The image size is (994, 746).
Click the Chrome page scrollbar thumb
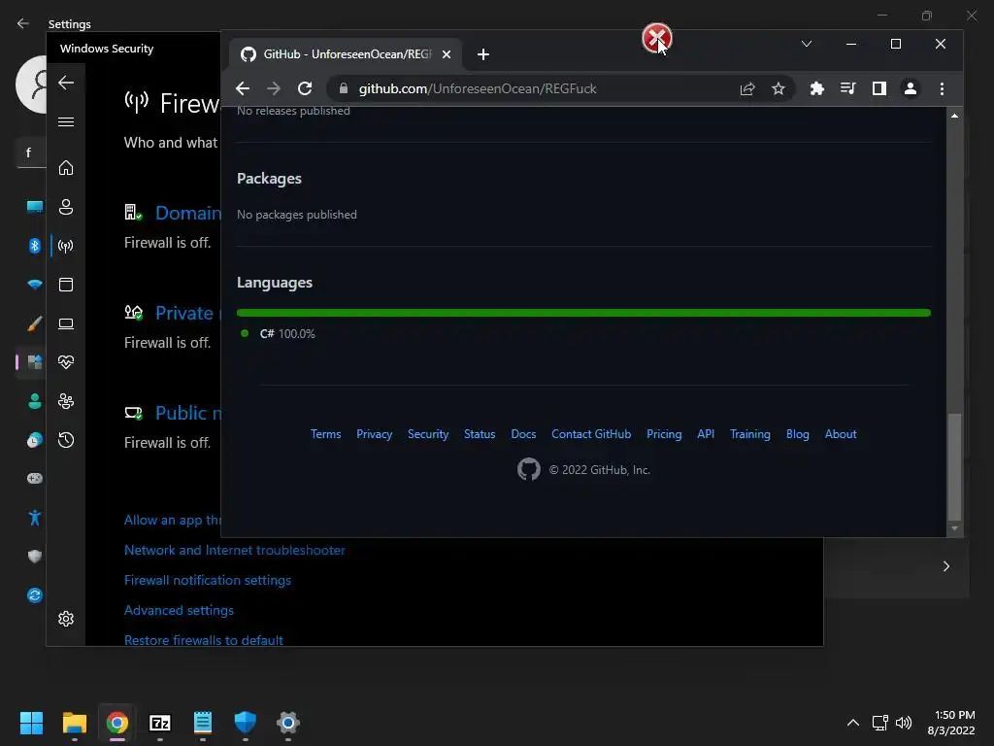pyautogui.click(x=954, y=467)
